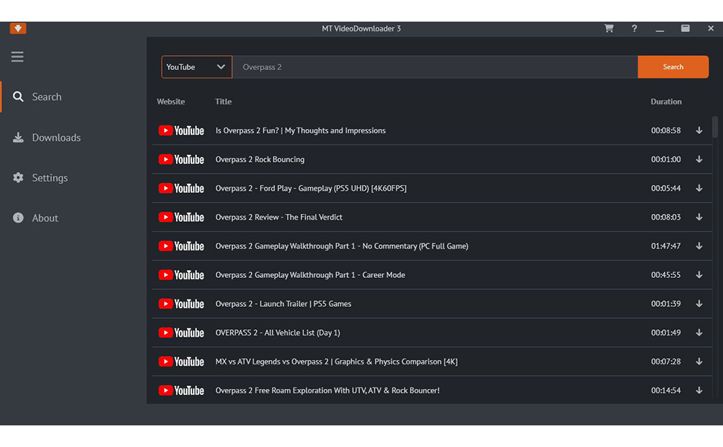
Task: Click duration 00:07:28
Action: click(x=666, y=361)
